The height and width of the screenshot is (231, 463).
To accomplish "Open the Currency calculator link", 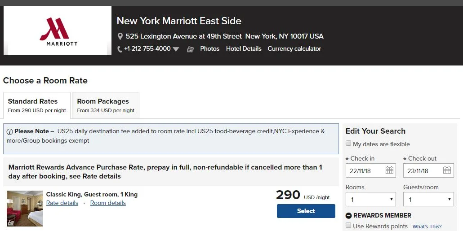I will click(294, 49).
